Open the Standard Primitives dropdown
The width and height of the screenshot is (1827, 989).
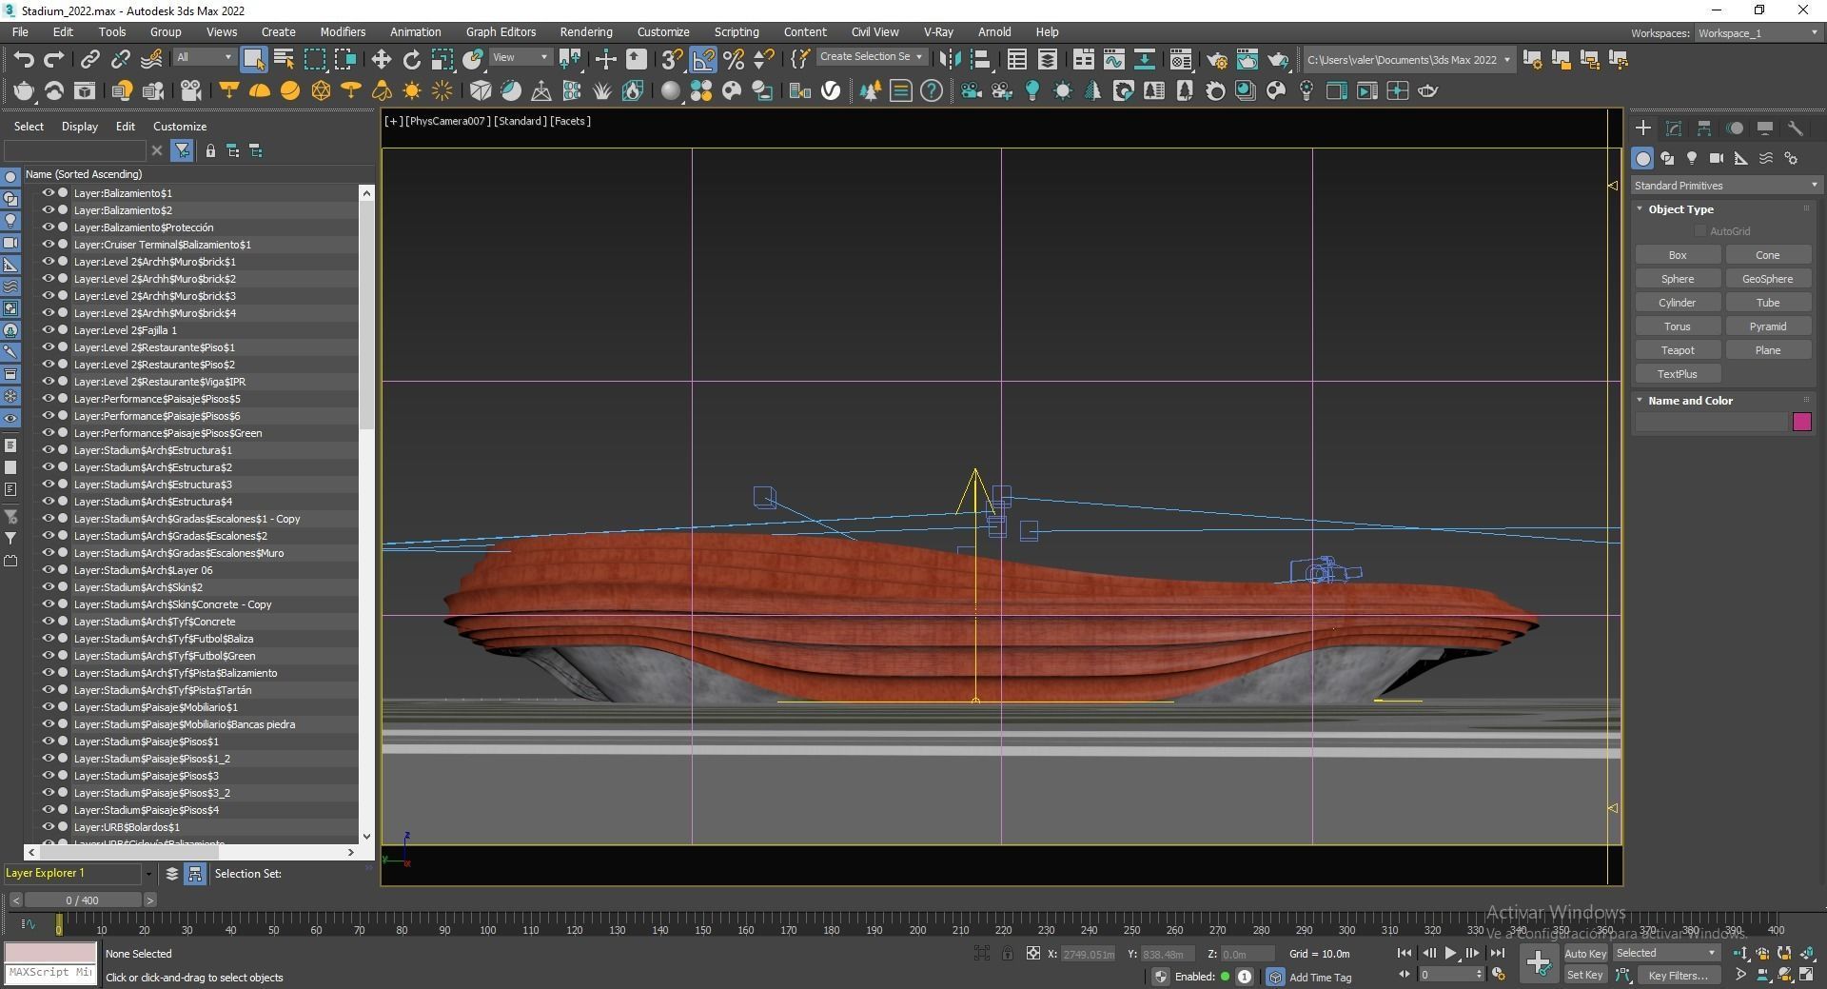click(x=1724, y=186)
